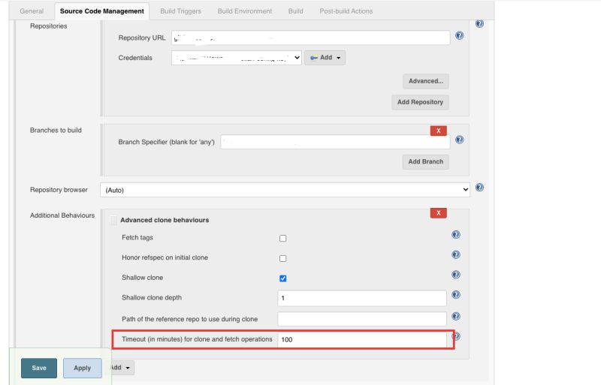601x385 pixels.
Task: Open the Build Environment tab
Action: click(x=245, y=11)
